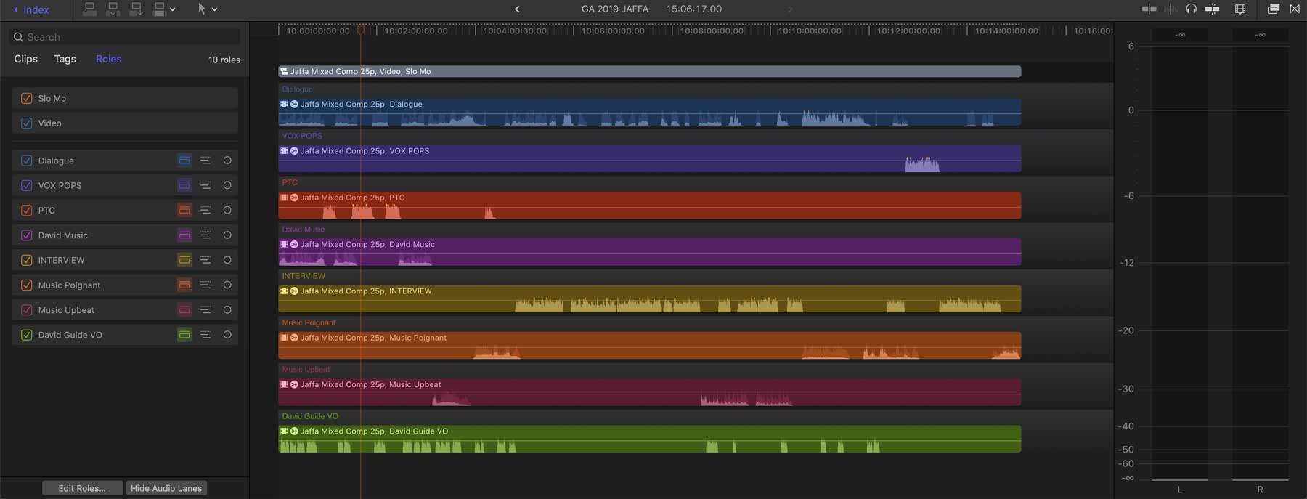Focus on the PTC role
The width and height of the screenshot is (1307, 499).
227,211
